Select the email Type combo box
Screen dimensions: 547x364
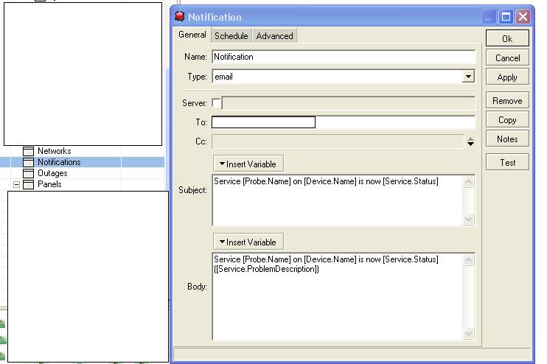(344, 77)
